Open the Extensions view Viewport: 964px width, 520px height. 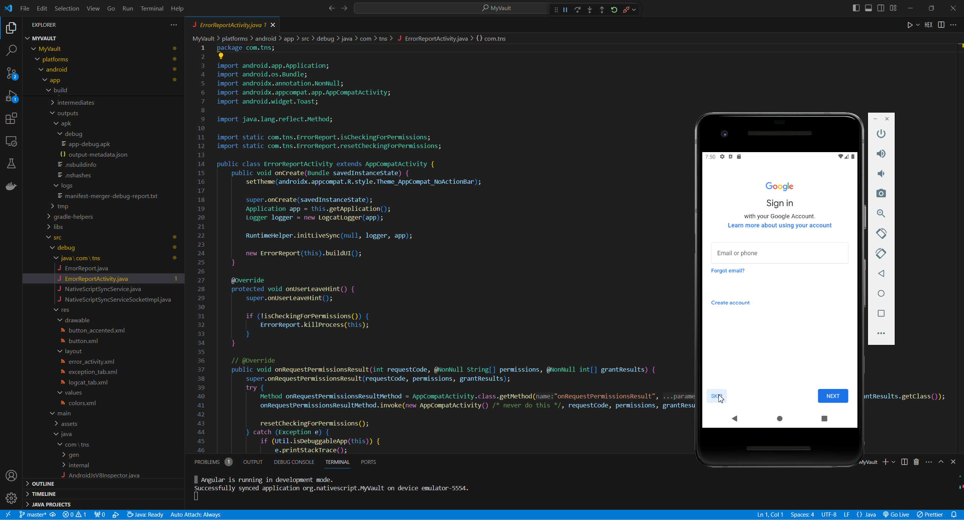click(x=11, y=119)
